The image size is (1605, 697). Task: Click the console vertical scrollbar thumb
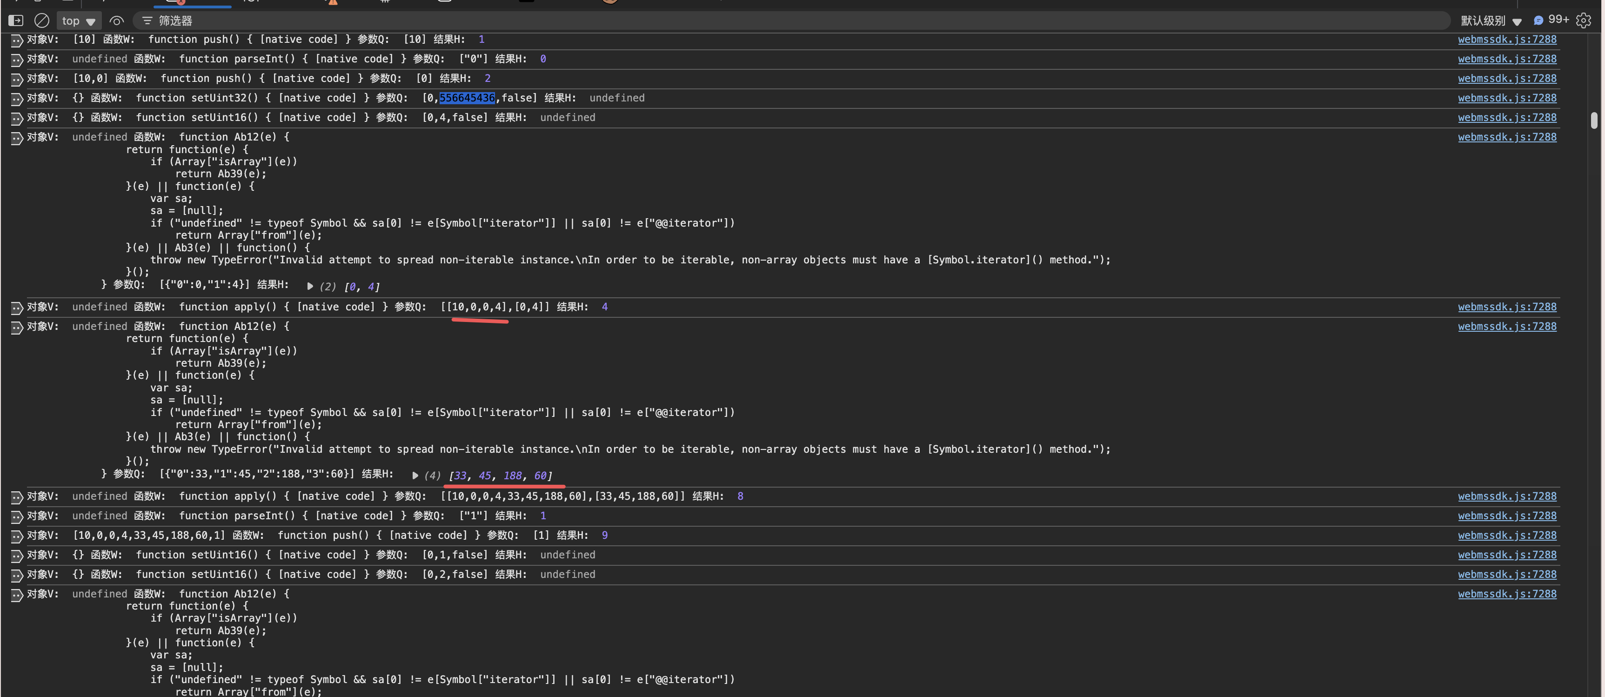tap(1594, 120)
